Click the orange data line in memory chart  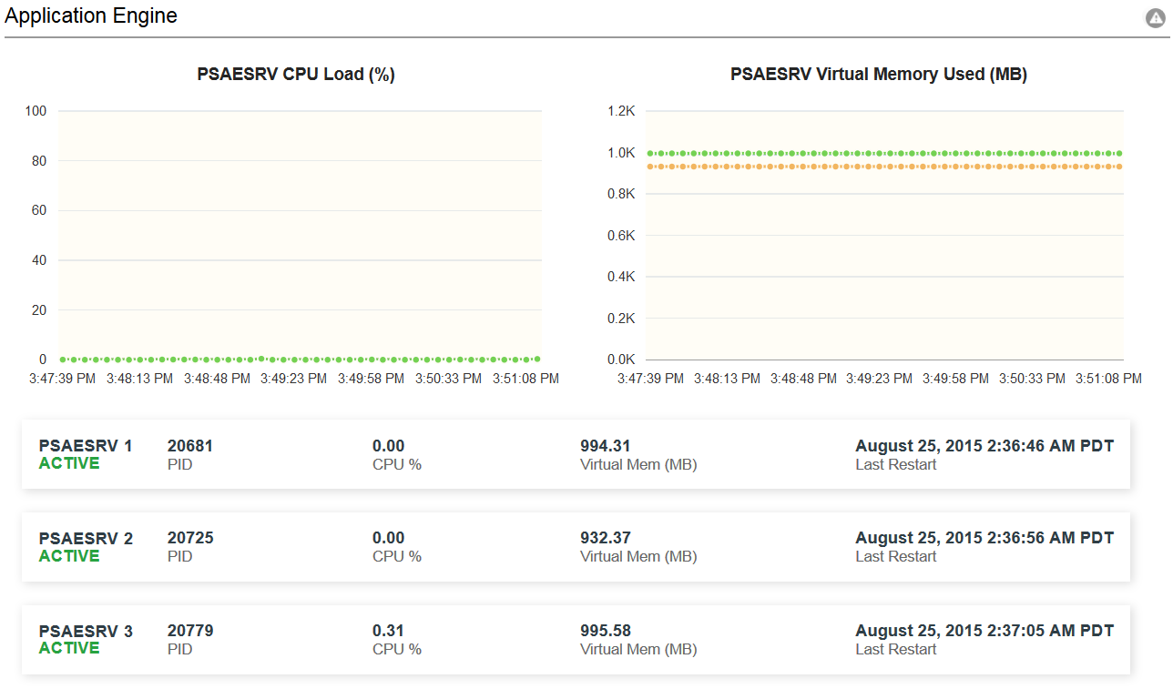[x=884, y=167]
